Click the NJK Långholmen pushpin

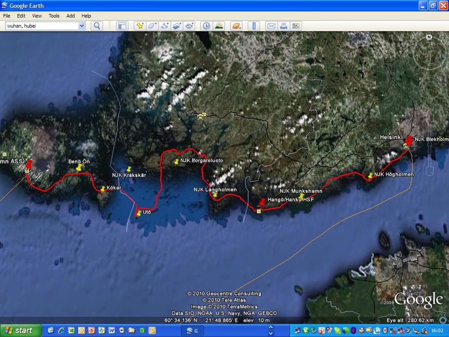(215, 195)
